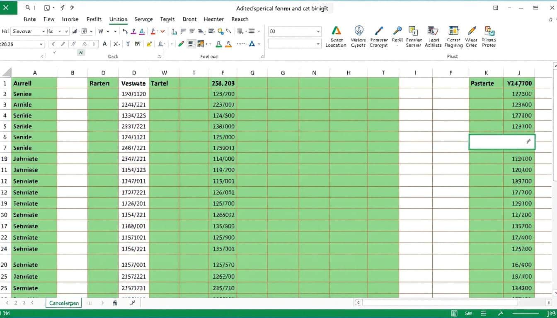Click the Refill magnifier icon
Viewport: 557px width, 318px height.
coord(397,31)
